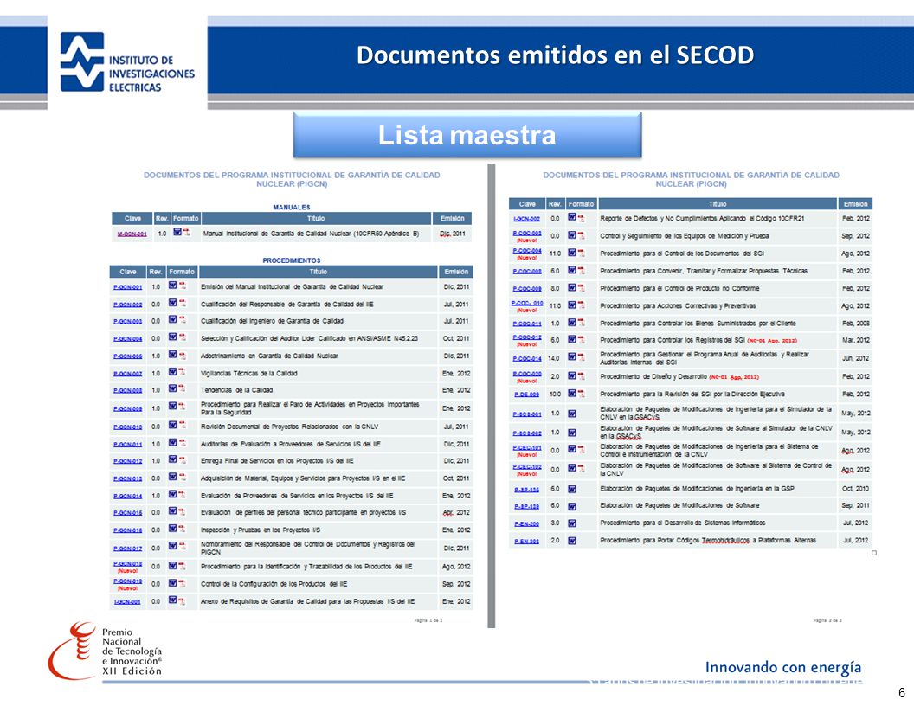Open PDF for Revisión del SGI por la Dirección Ejecutiva
This screenshot has height=706, width=914.
[x=581, y=394]
